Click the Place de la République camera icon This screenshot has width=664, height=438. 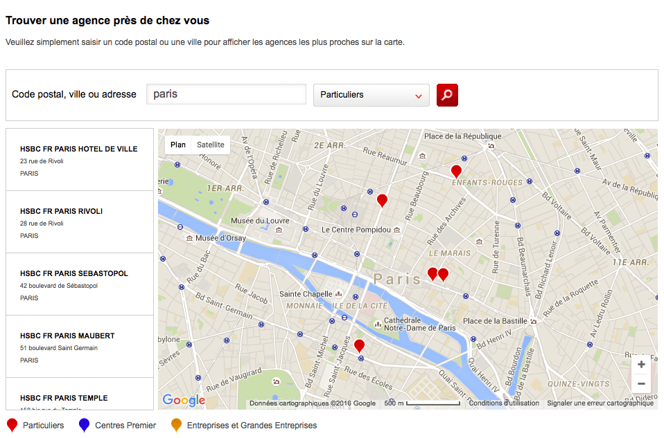[x=491, y=146]
